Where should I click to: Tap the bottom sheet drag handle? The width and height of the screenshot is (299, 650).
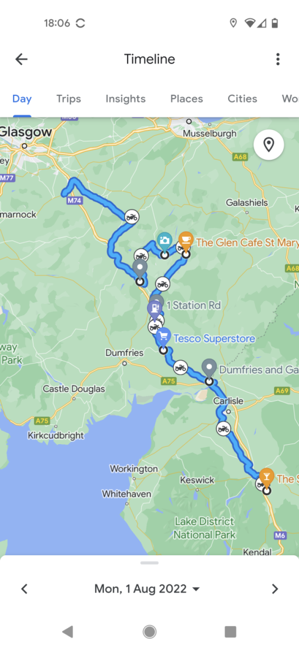point(149,563)
